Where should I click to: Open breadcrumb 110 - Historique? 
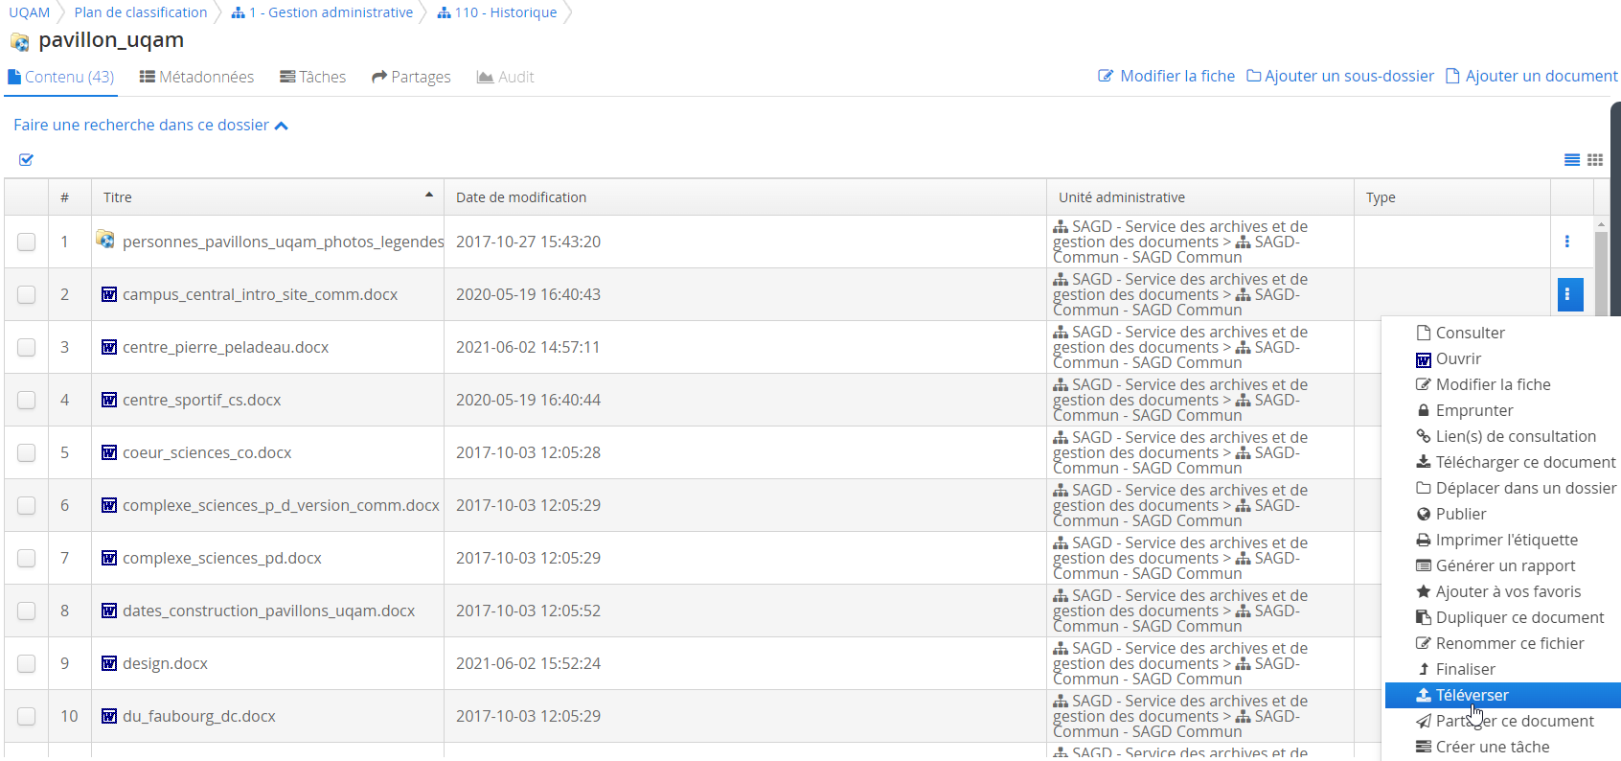pos(496,12)
